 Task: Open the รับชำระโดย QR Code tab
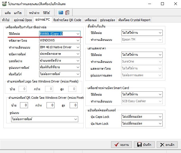(x=68, y=20)
